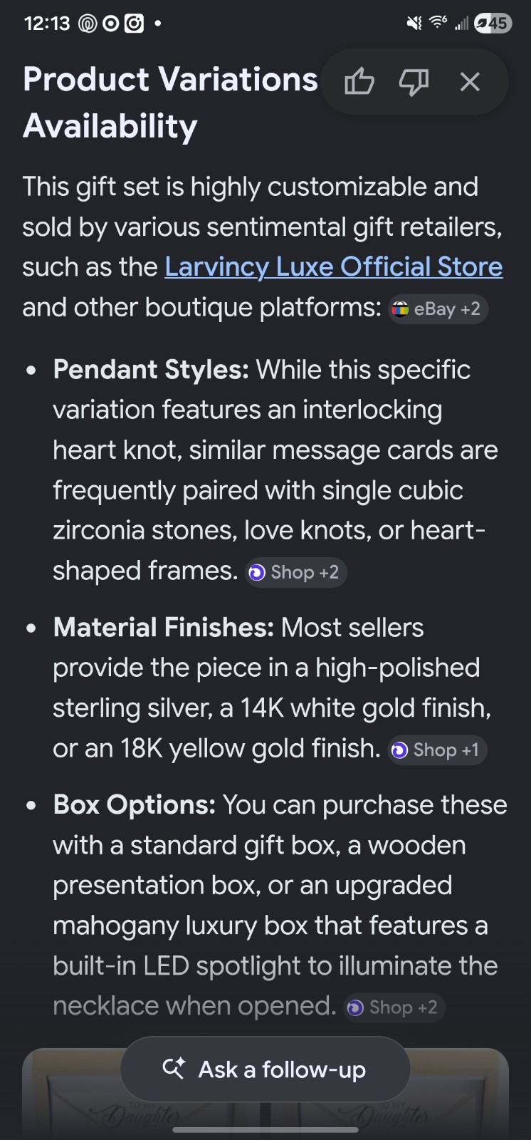Tap the Shop icon beside Box Options sources
The width and height of the screenshot is (531, 1140).
click(355, 1007)
